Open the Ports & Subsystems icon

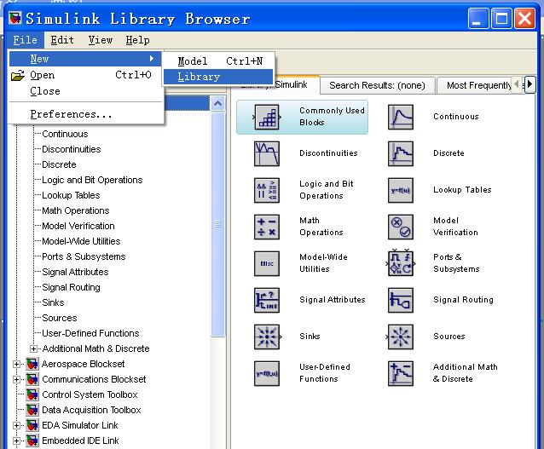[401, 262]
